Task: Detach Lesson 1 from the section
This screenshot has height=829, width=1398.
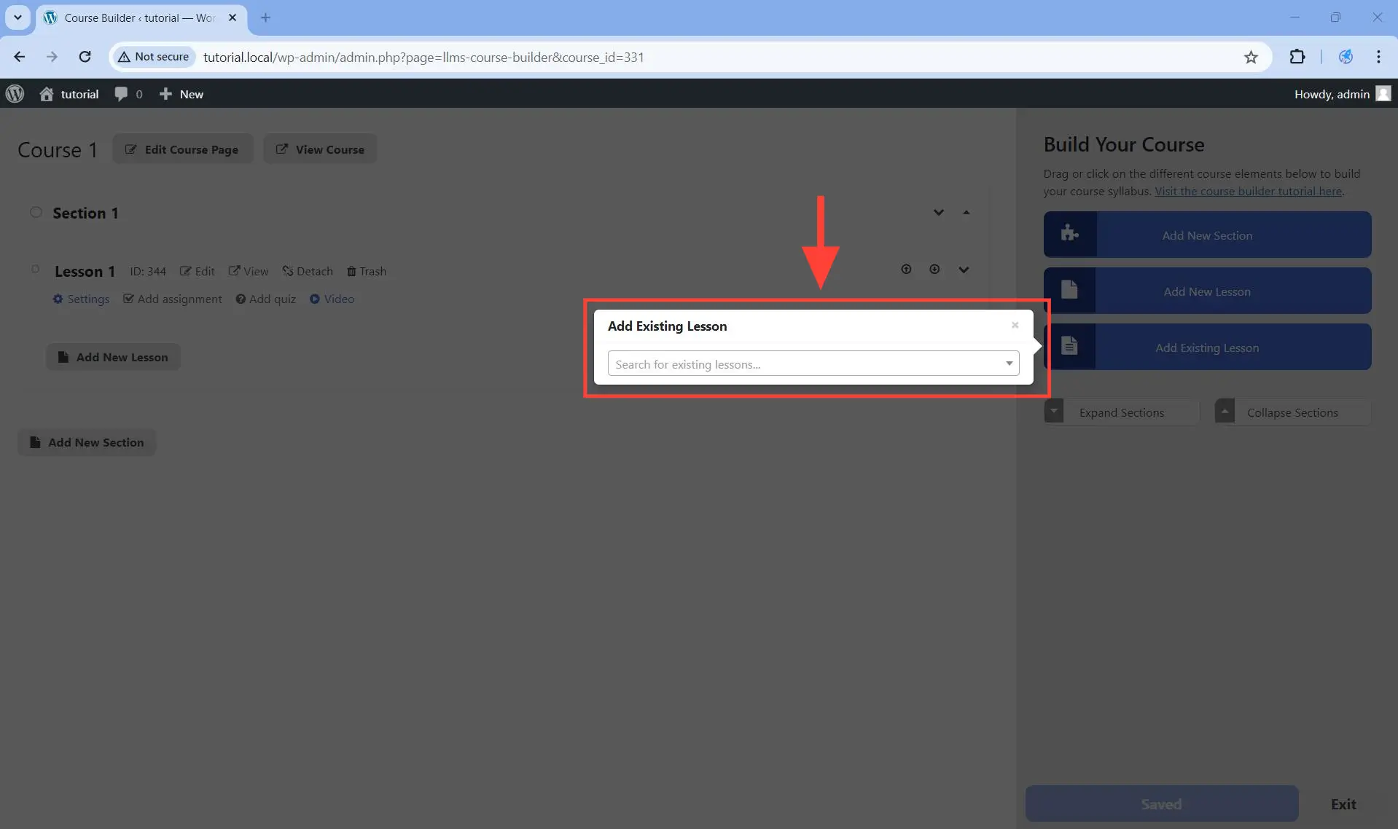Action: click(308, 271)
